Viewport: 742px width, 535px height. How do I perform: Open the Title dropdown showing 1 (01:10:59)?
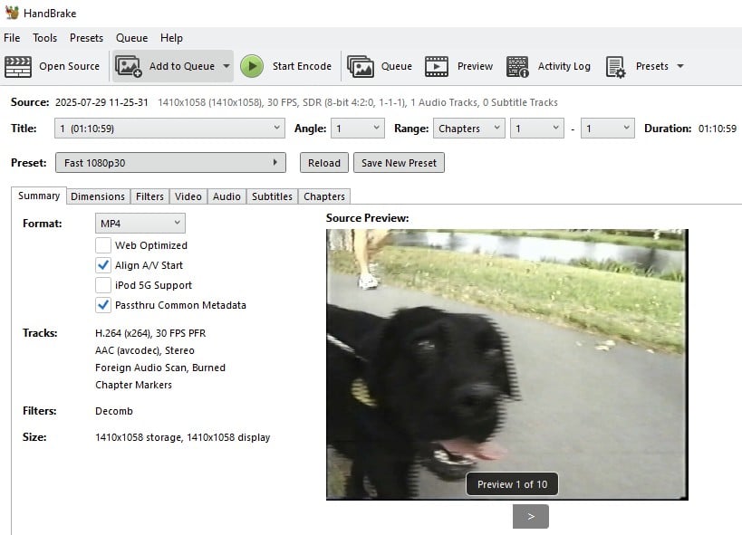pos(169,129)
